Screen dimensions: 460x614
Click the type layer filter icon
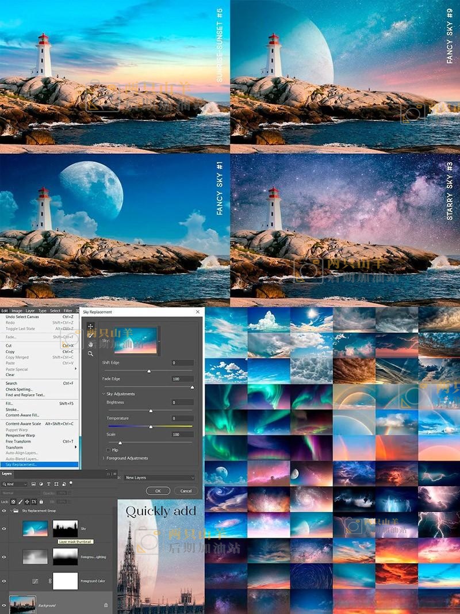point(49,484)
